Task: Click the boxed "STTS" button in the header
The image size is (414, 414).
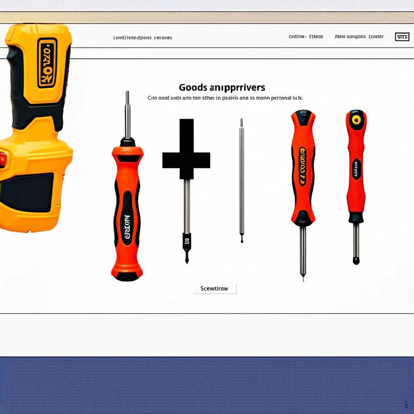Action: click(x=401, y=37)
